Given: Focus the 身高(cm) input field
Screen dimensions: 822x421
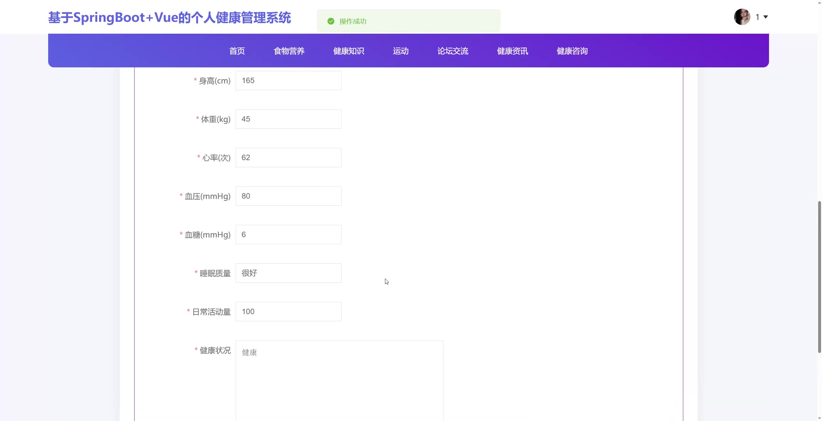Looking at the screenshot, I should tap(288, 81).
